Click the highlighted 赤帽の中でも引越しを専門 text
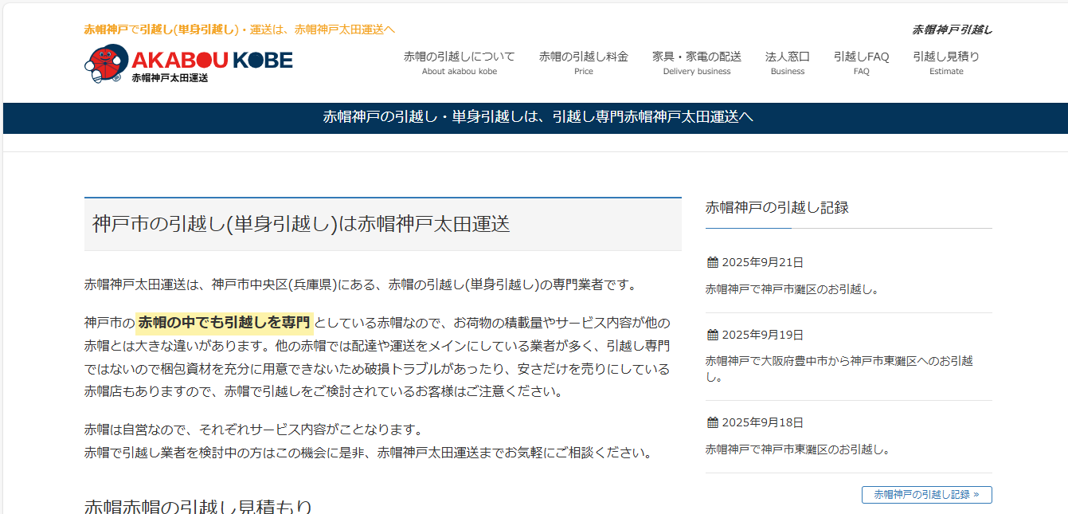Screen dimensions: 1068x514 tap(224, 323)
